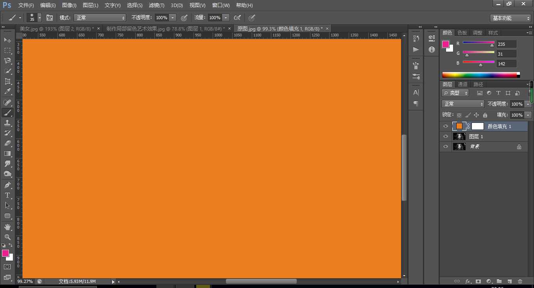Image resolution: width=534 pixels, height=288 pixels.
Task: Delete layer with the trash button
Action: (520, 281)
